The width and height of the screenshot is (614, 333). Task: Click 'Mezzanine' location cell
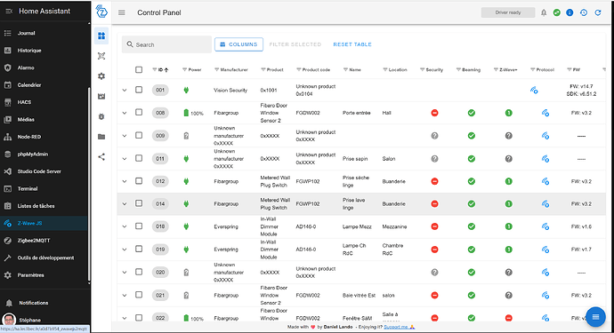pyautogui.click(x=394, y=226)
